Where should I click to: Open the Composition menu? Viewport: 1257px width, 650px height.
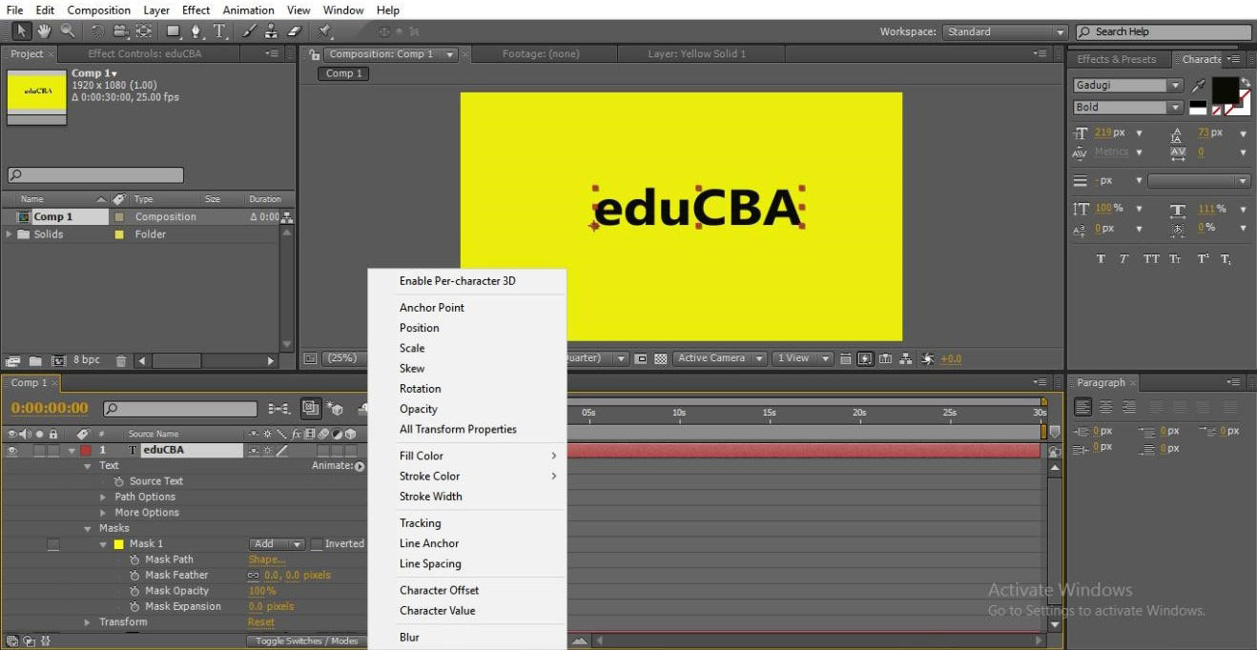pos(98,10)
